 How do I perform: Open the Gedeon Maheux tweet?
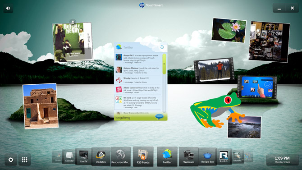(138, 70)
